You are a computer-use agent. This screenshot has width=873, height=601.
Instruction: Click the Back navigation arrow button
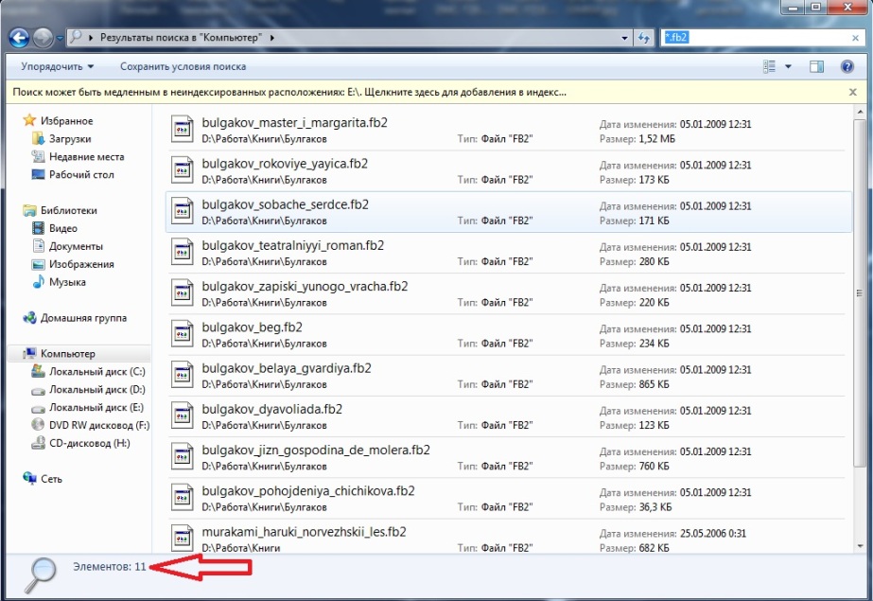pos(19,38)
